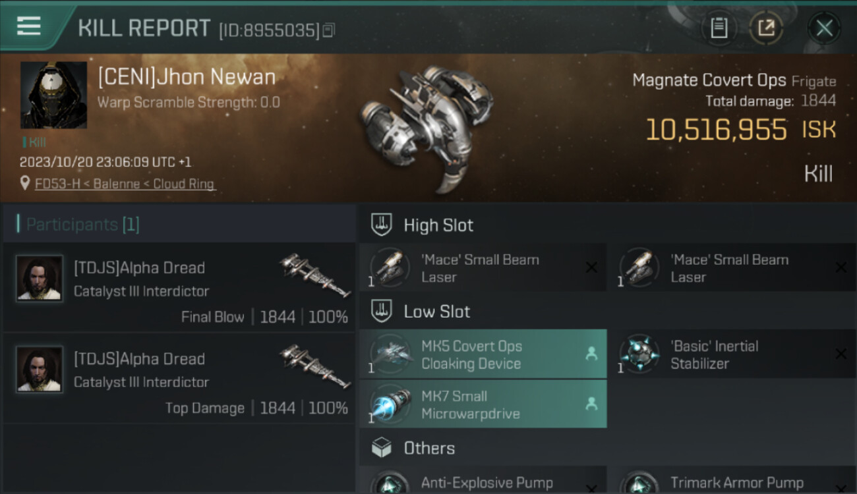Open the FD53-H location link
Image resolution: width=857 pixels, height=494 pixels.
coord(125,184)
